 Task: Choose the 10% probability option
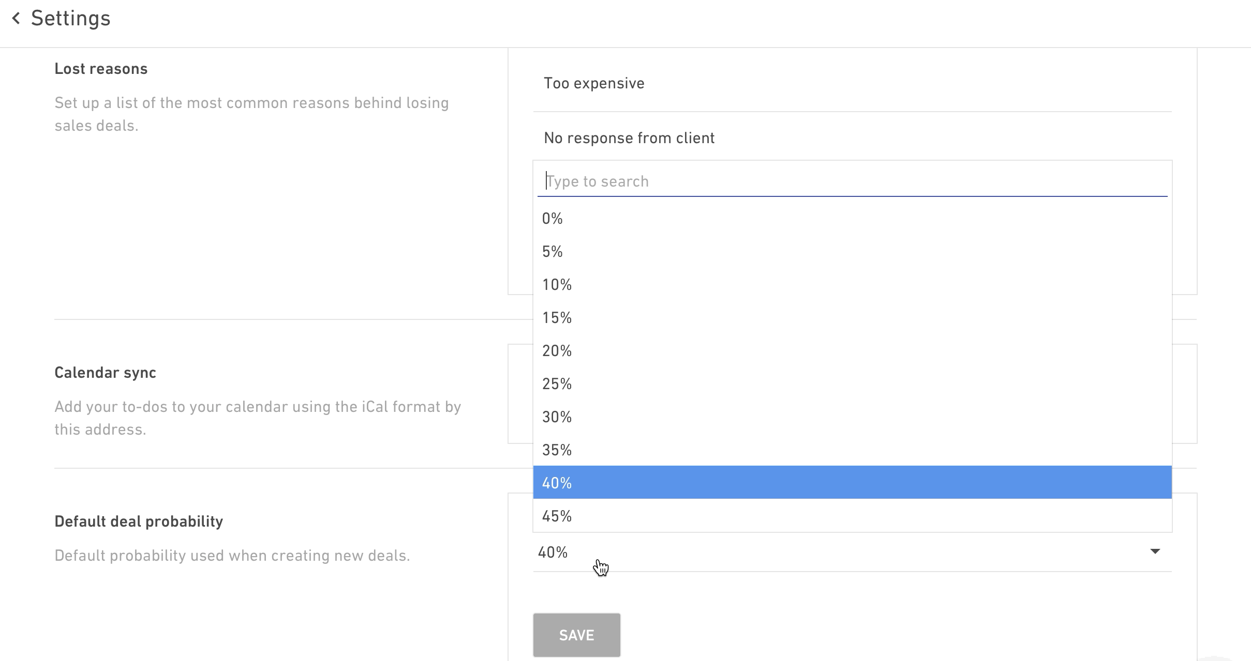click(852, 284)
